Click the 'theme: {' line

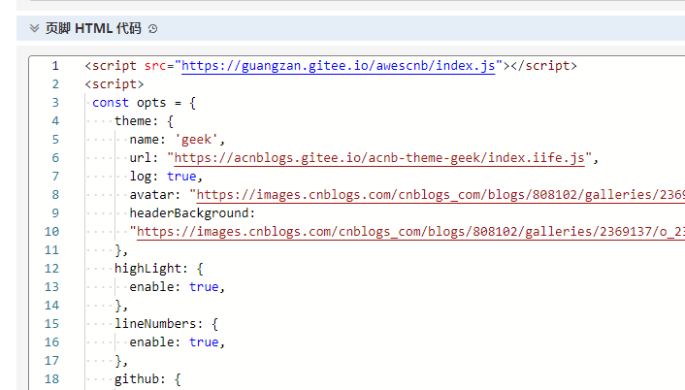coord(144,121)
